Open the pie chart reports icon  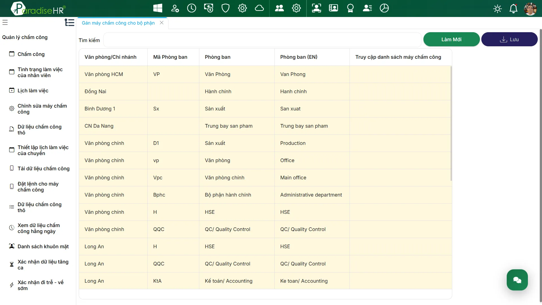tap(384, 8)
